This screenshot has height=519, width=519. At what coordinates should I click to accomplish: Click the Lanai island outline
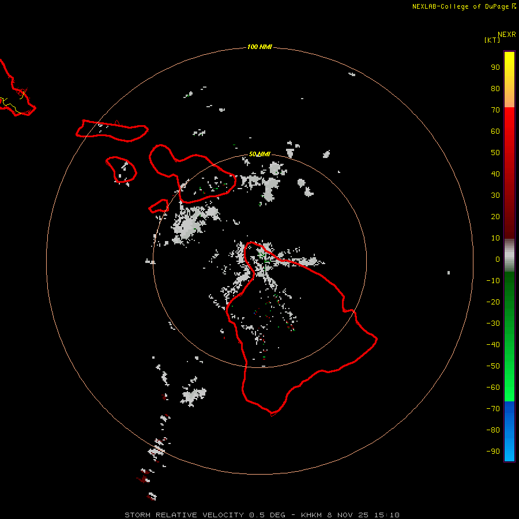[x=121, y=170]
